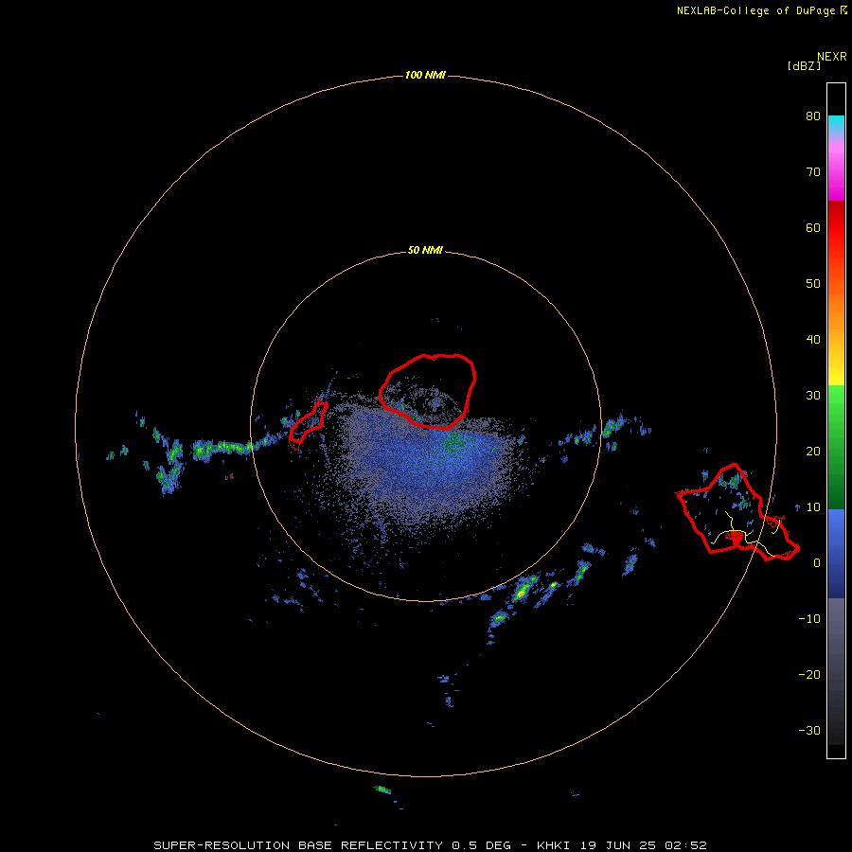This screenshot has width=852, height=852.
Task: Click the yellow-core storm cell southeast of center
Action: pos(521,593)
